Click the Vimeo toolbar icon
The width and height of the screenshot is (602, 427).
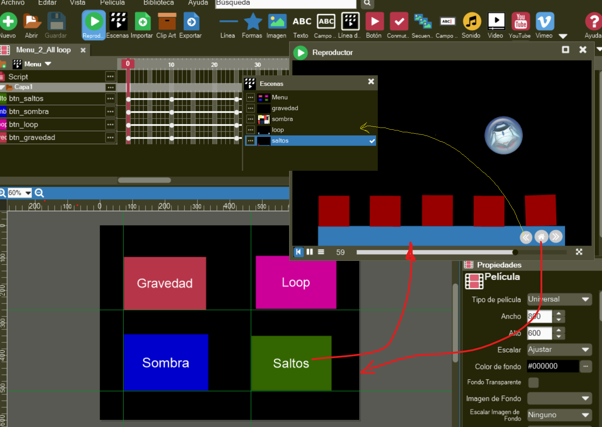click(x=544, y=22)
